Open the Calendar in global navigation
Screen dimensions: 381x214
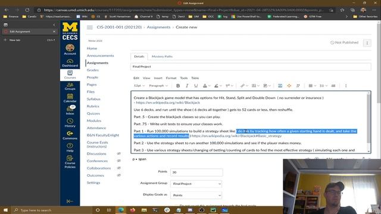[x=70, y=98]
